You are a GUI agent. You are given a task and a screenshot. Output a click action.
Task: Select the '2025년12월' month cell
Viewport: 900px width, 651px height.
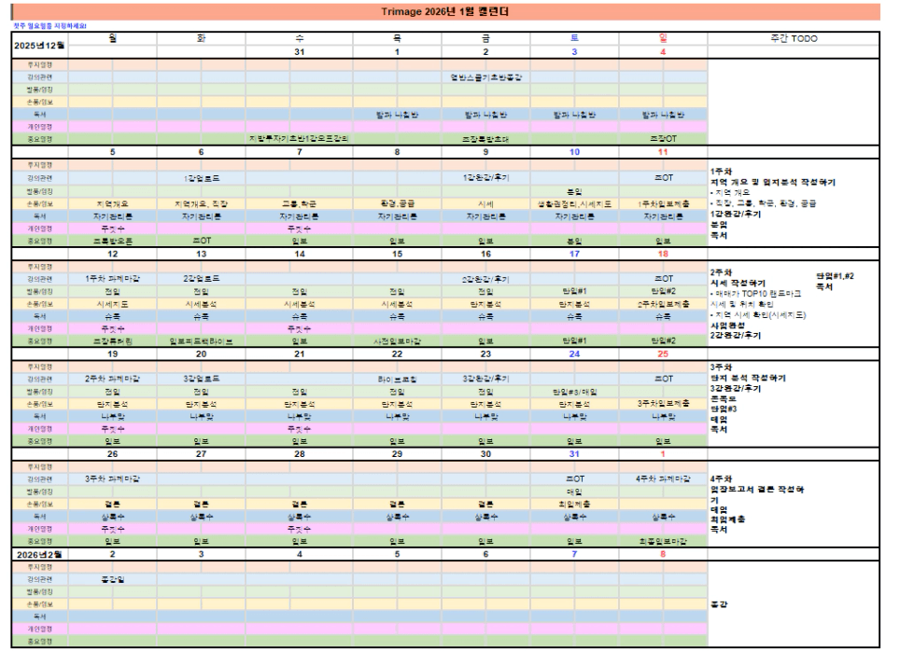[39, 46]
